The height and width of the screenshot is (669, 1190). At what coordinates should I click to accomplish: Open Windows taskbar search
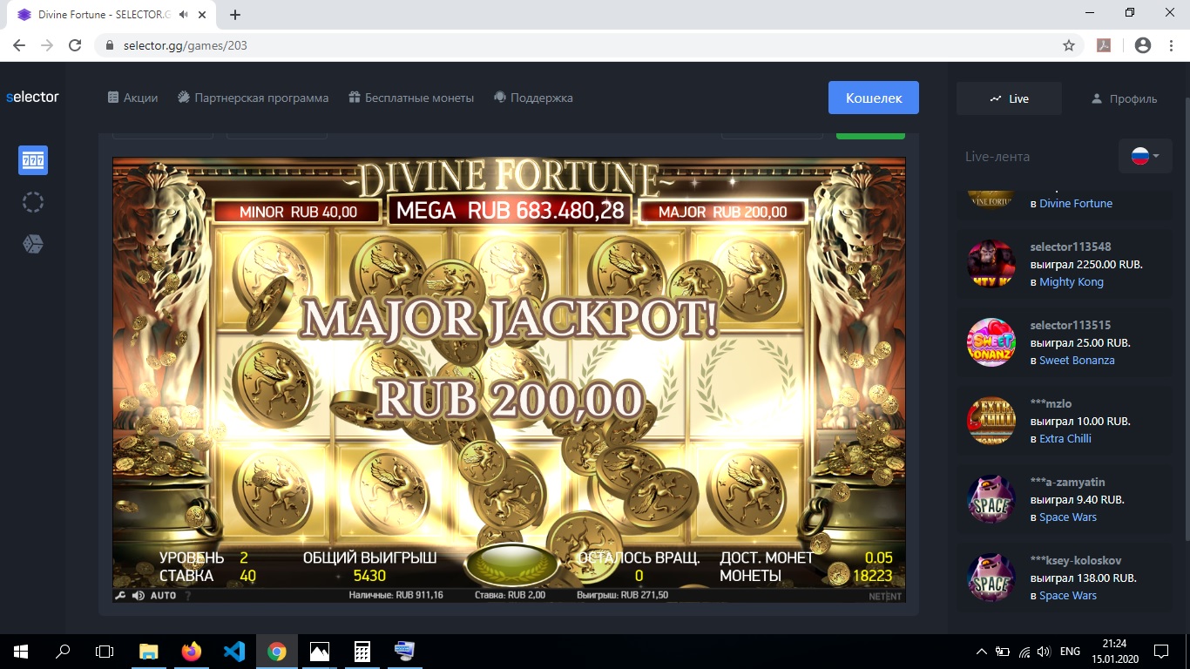tap(63, 651)
